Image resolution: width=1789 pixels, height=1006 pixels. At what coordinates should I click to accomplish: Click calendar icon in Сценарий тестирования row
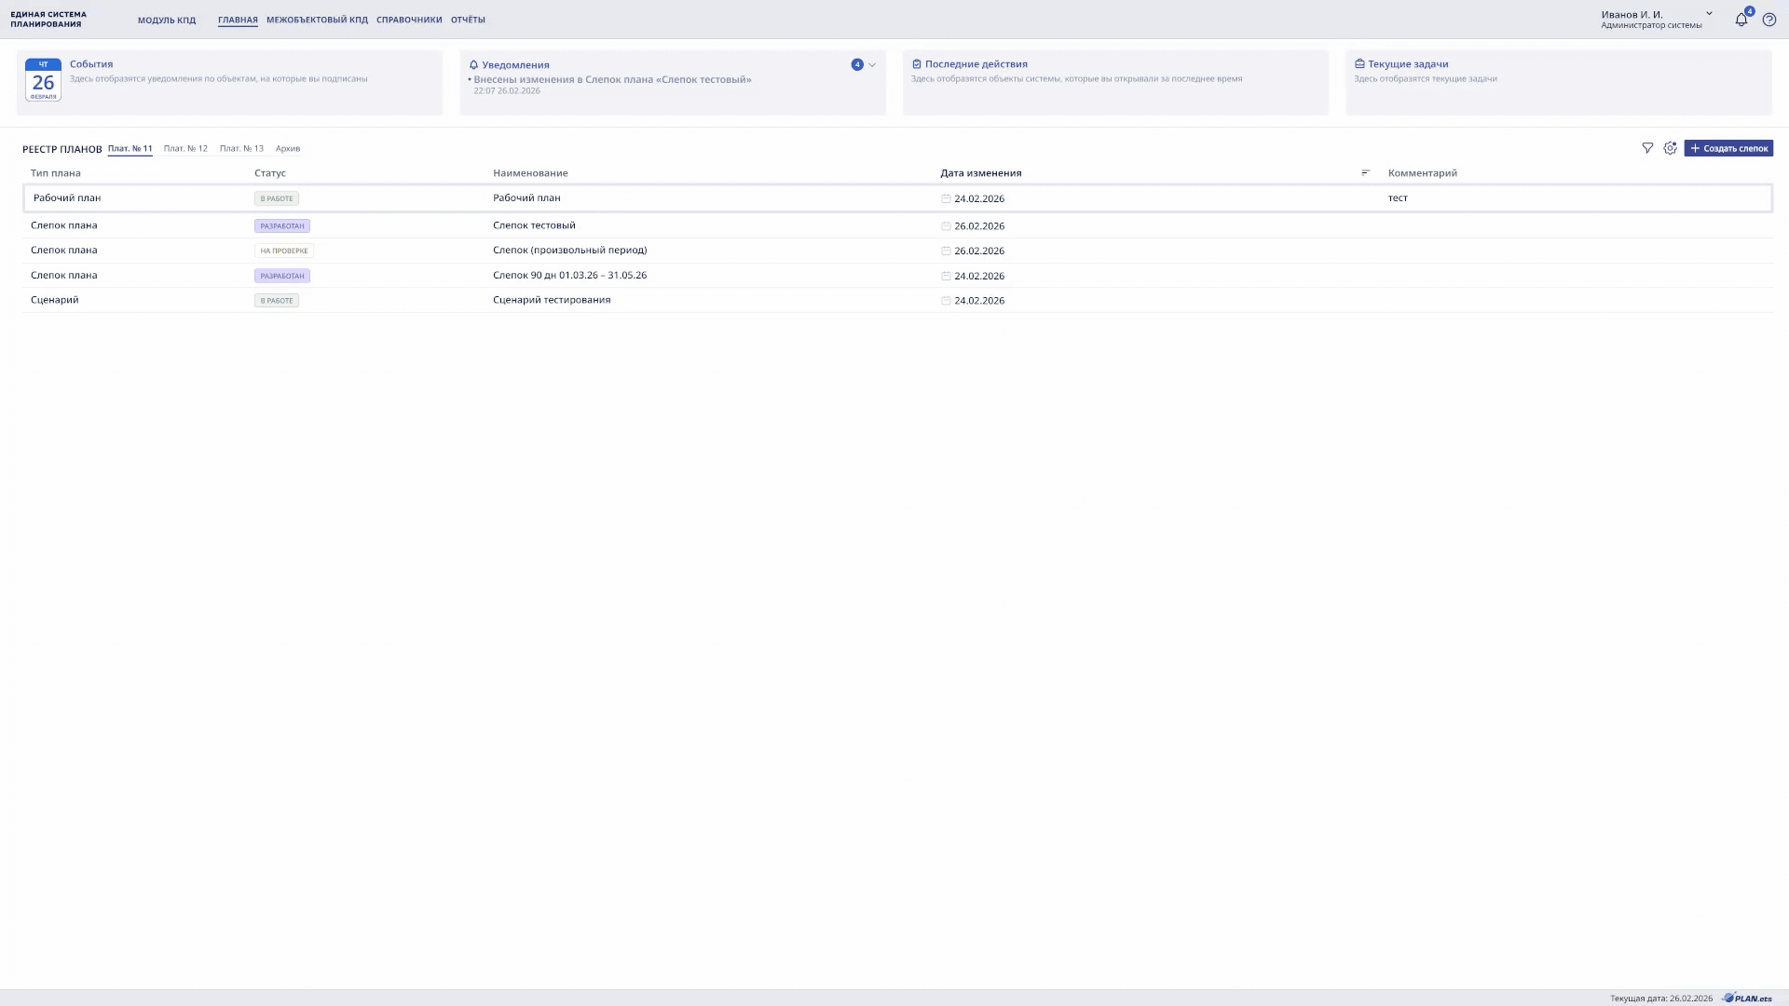(946, 301)
